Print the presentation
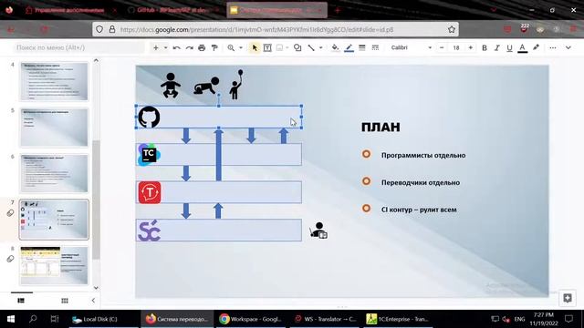Image resolution: width=584 pixels, height=328 pixels. click(202, 47)
